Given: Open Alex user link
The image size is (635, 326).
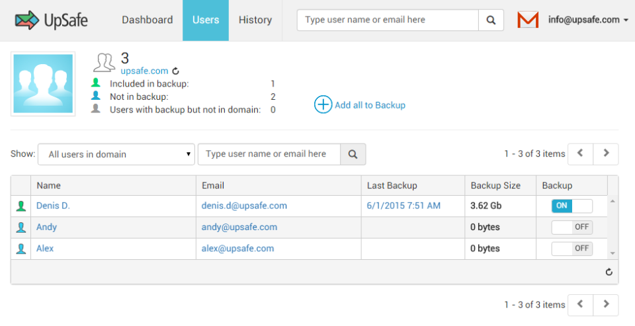Looking at the screenshot, I should point(45,248).
